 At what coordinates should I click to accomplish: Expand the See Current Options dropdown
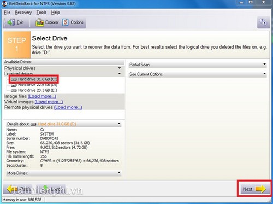coord(264,74)
